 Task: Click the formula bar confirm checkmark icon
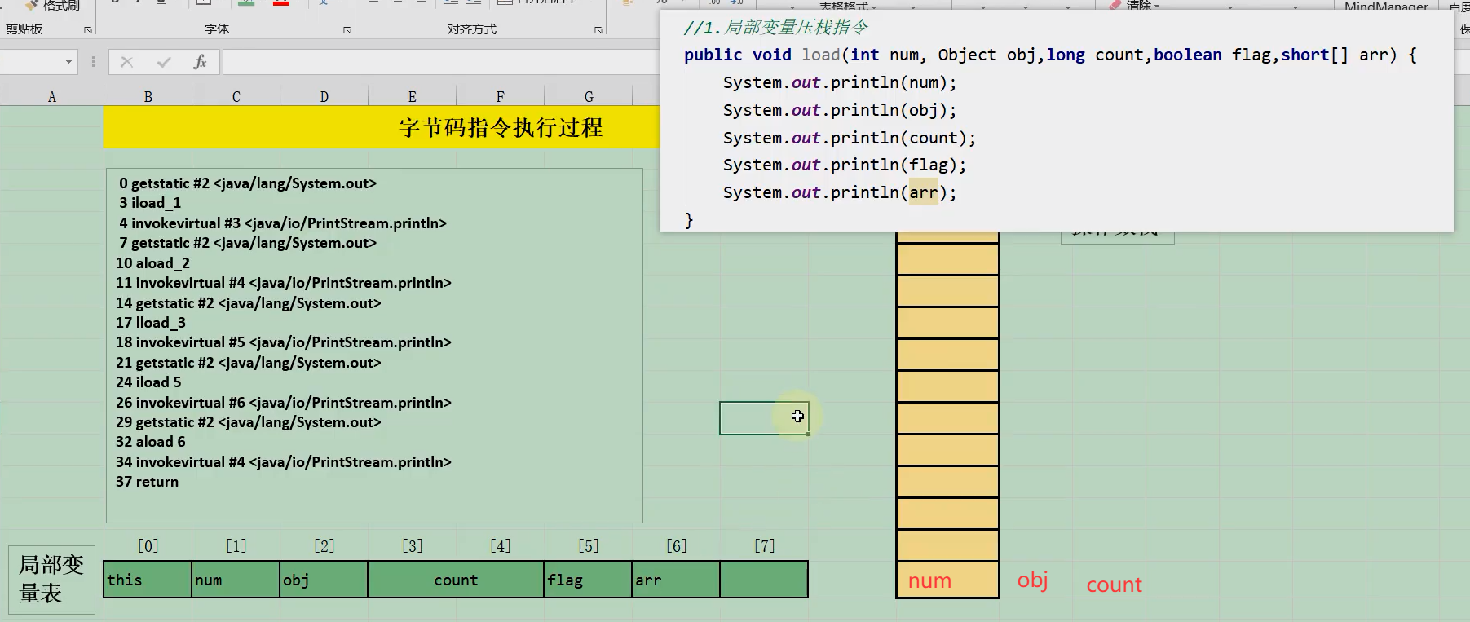click(164, 62)
